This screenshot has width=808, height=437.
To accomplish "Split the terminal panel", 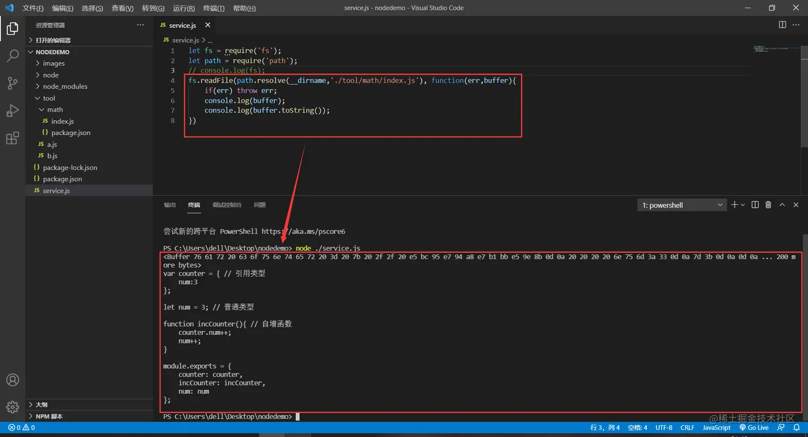I will 755,205.
